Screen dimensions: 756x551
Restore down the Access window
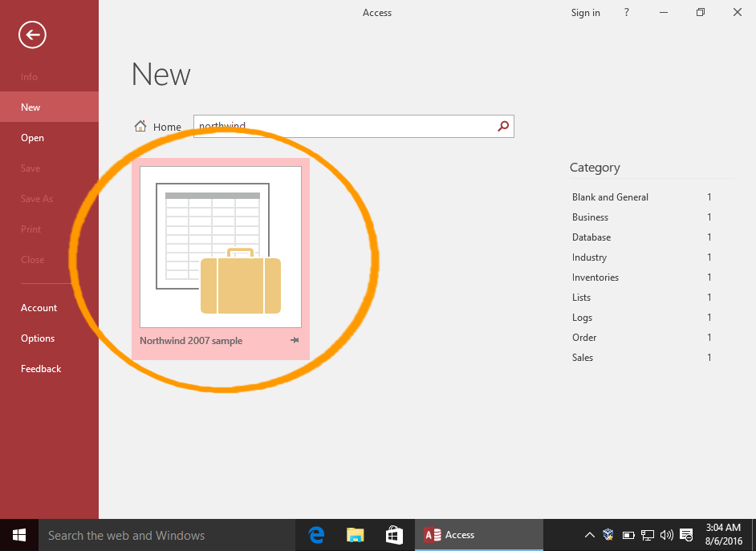[x=701, y=13]
